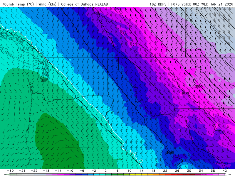The width and height of the screenshot is (235, 176).
Task: Click the left arrow end of the colorbar
Action: pyautogui.click(x=7, y=175)
